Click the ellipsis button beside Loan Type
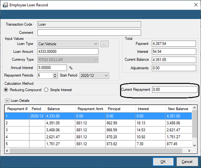Screen dimensions: 201x168 (x=104, y=44)
